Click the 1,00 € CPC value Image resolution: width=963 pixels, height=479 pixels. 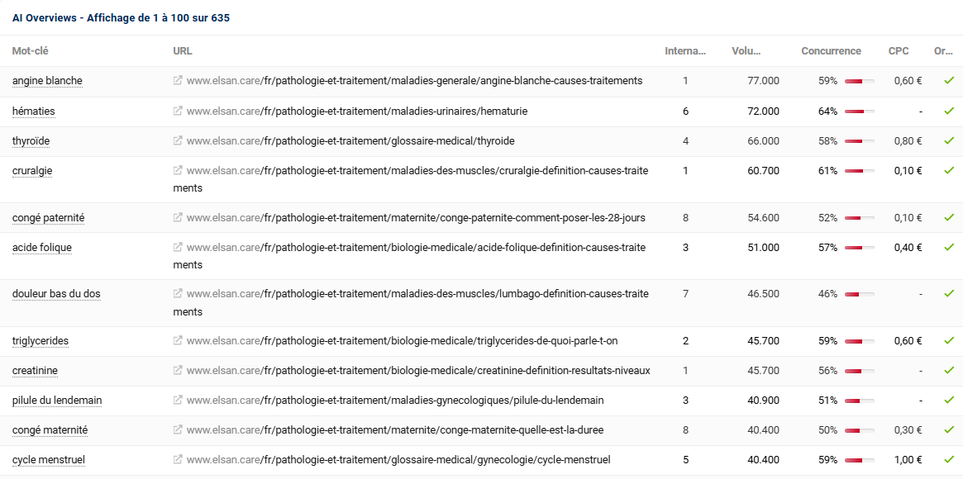tap(908, 460)
